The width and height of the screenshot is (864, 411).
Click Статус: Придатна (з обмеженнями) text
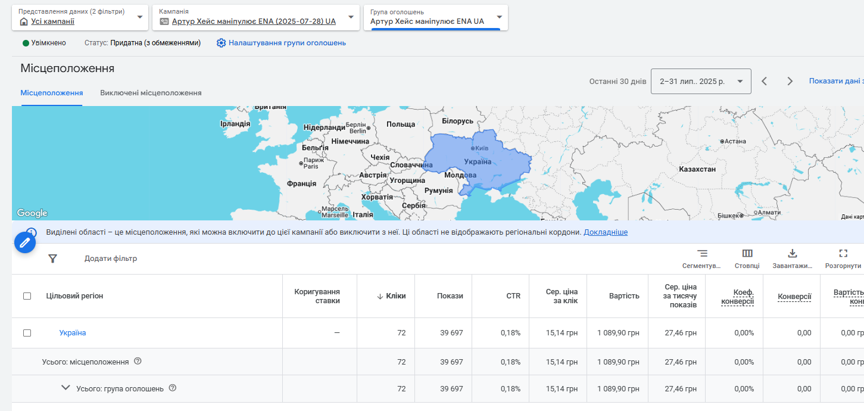tap(142, 43)
